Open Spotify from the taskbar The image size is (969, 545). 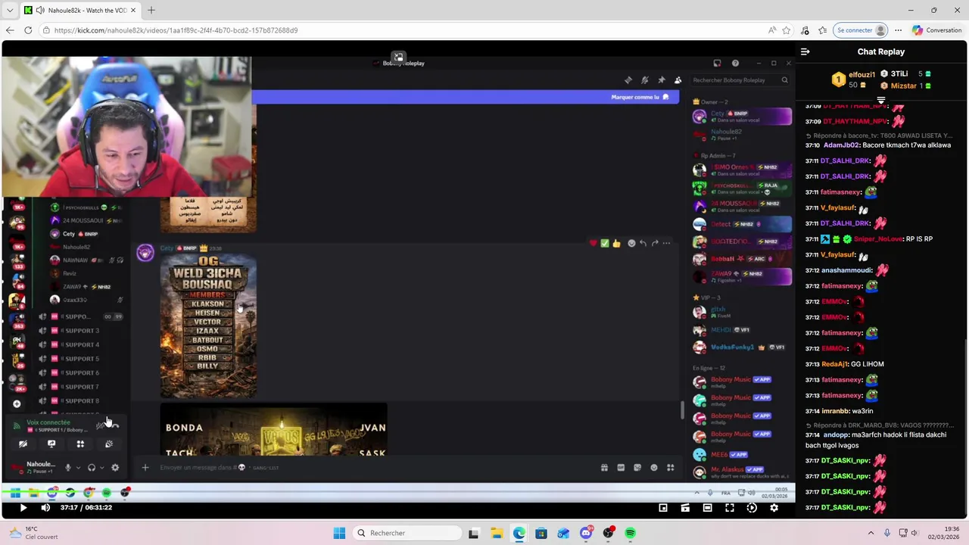[x=630, y=533]
